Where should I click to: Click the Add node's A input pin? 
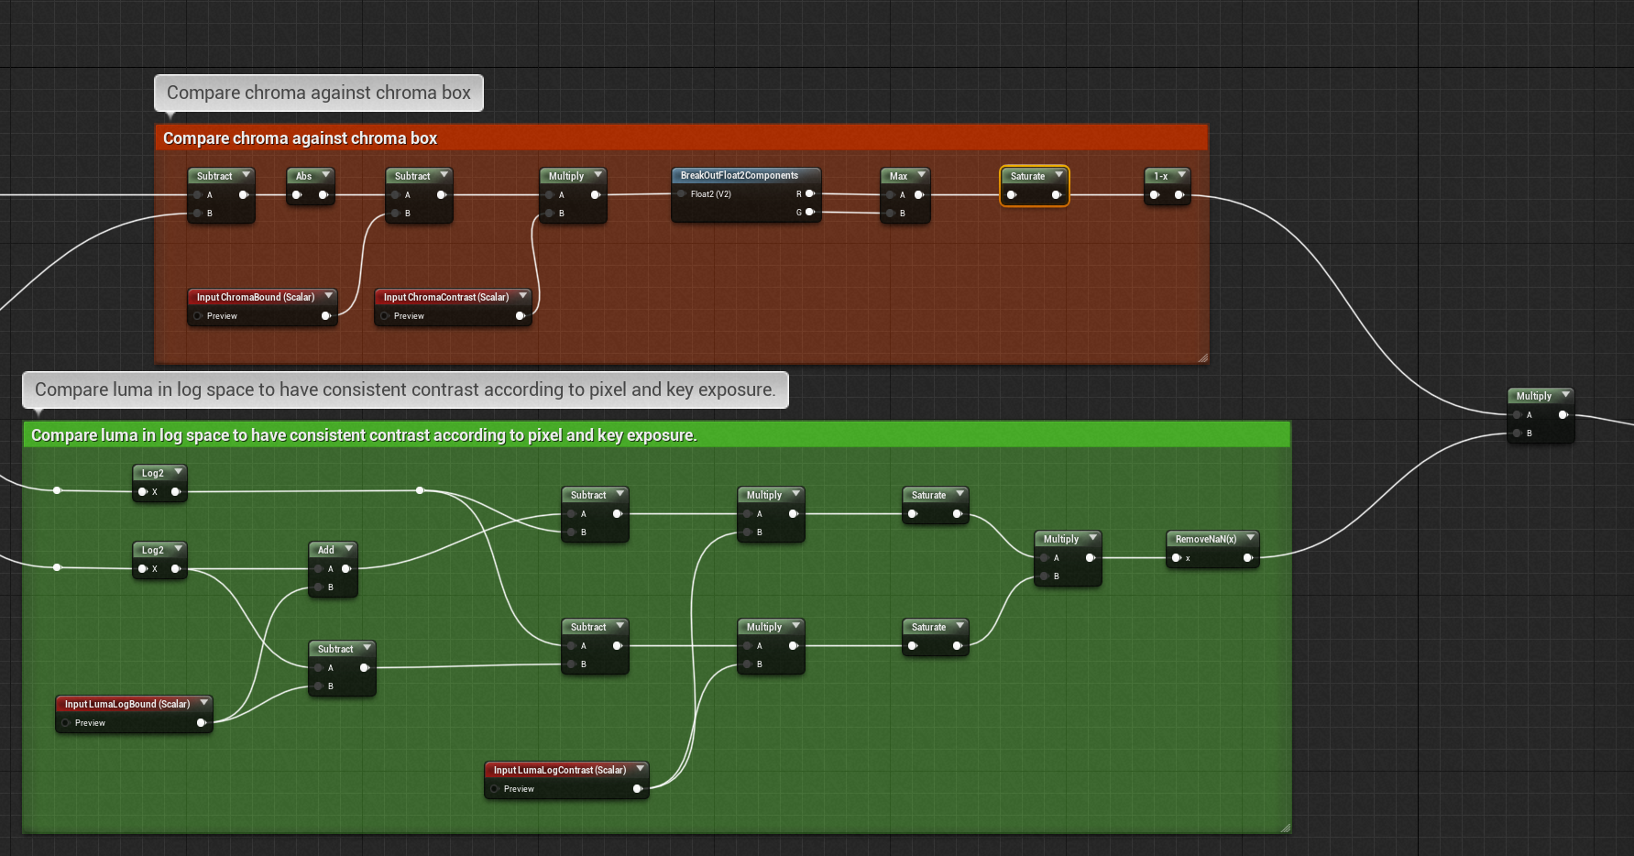(x=319, y=569)
